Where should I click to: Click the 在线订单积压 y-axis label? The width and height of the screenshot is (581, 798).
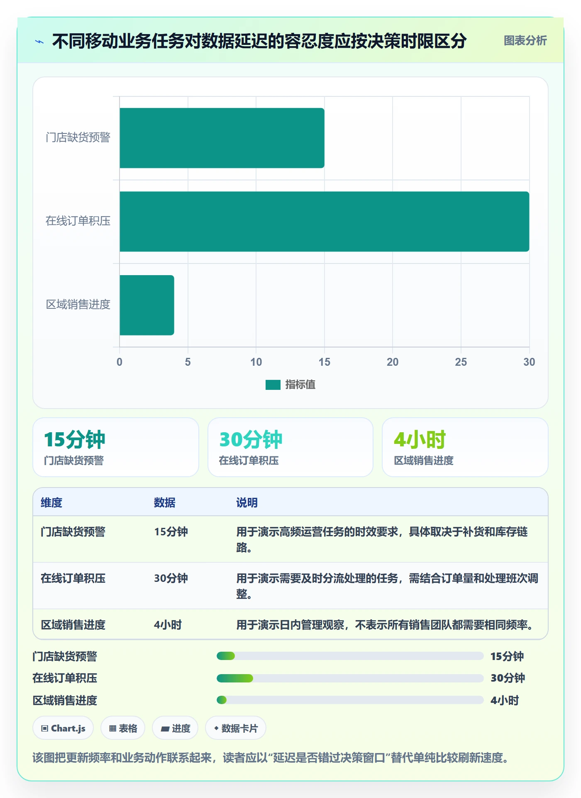(x=78, y=221)
